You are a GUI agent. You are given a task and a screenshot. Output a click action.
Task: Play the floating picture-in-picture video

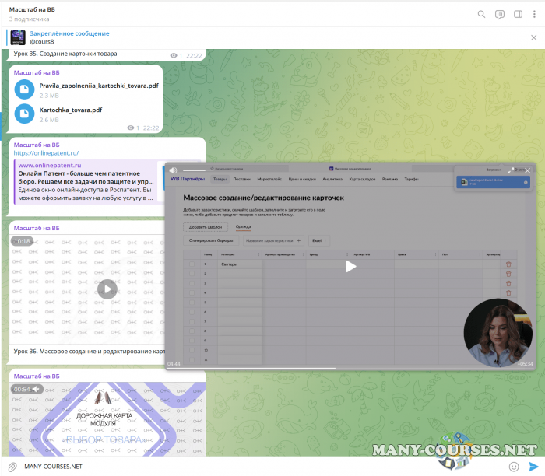coord(350,266)
